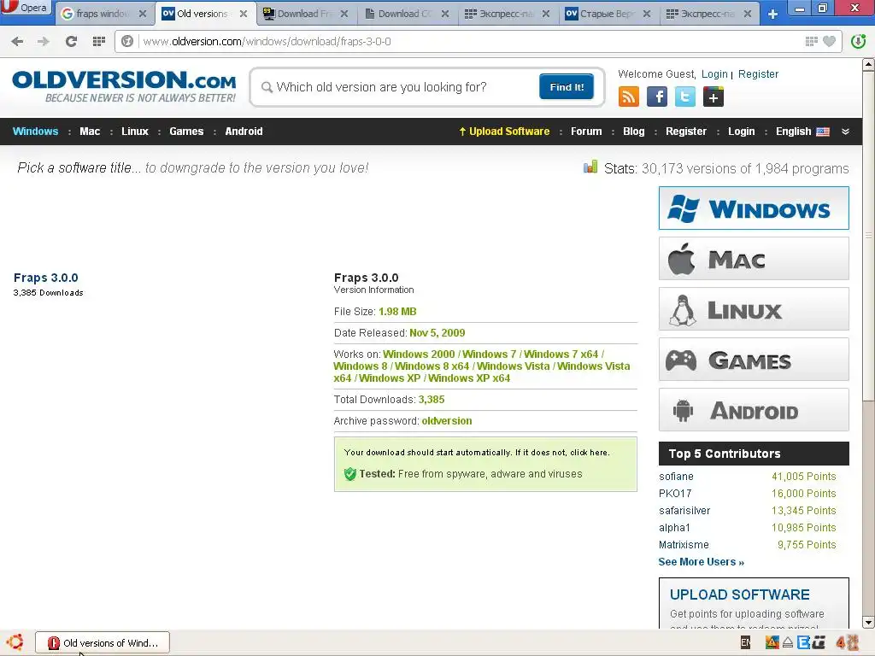
Task: Click the Google plus share icon
Action: [x=714, y=97]
